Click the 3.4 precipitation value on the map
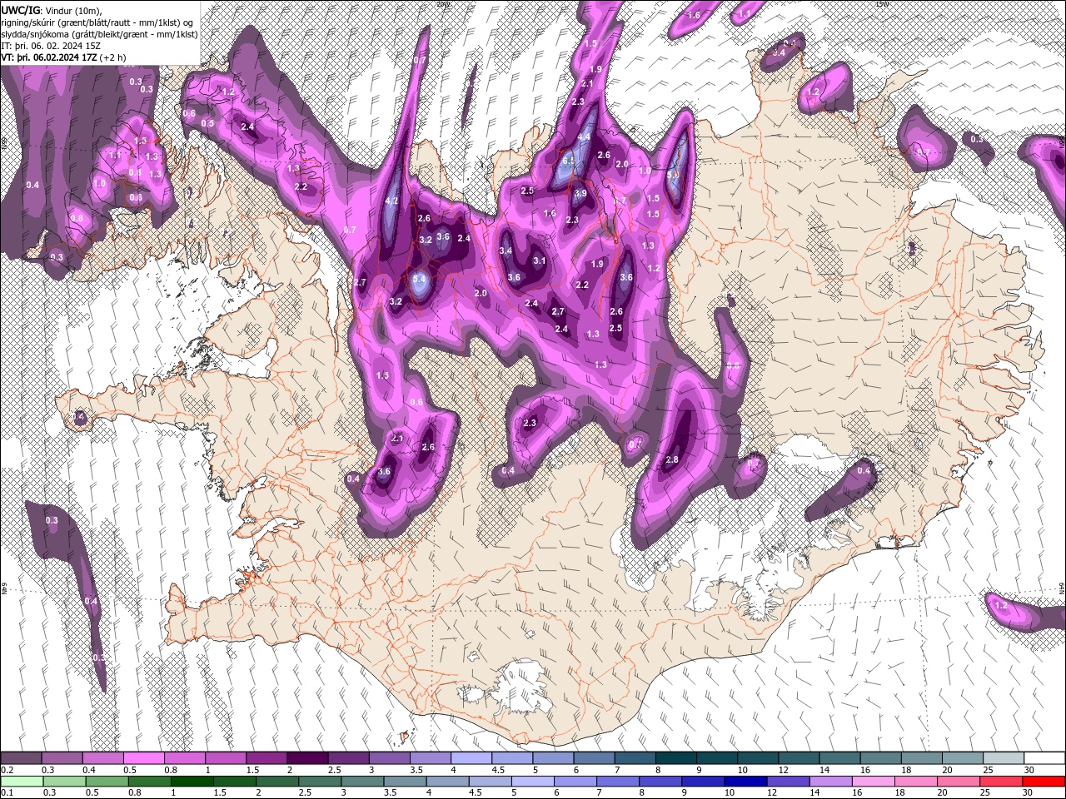Screen dimensions: 1066x799 (506, 251)
